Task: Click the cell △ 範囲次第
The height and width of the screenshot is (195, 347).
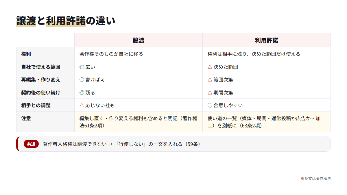Action: click(x=267, y=80)
